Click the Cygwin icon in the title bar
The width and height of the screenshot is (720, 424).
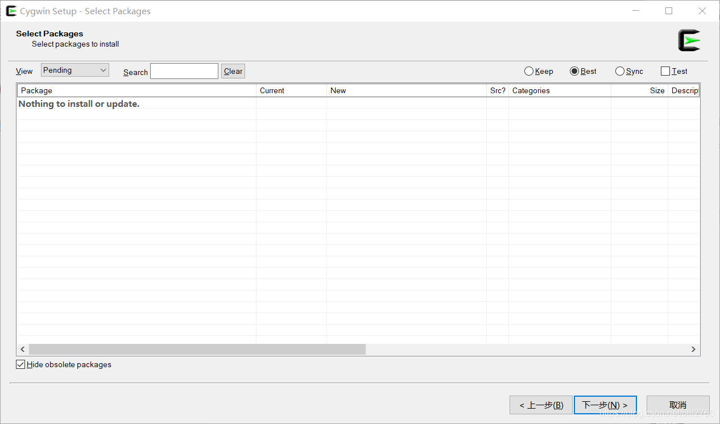10,10
